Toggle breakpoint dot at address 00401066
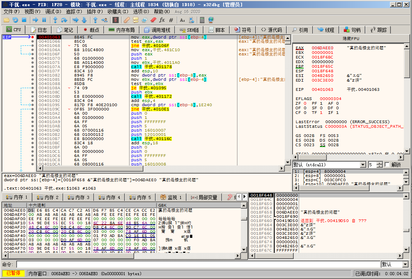Image resolution: width=412 pixels, height=279 pixels. 33,42
